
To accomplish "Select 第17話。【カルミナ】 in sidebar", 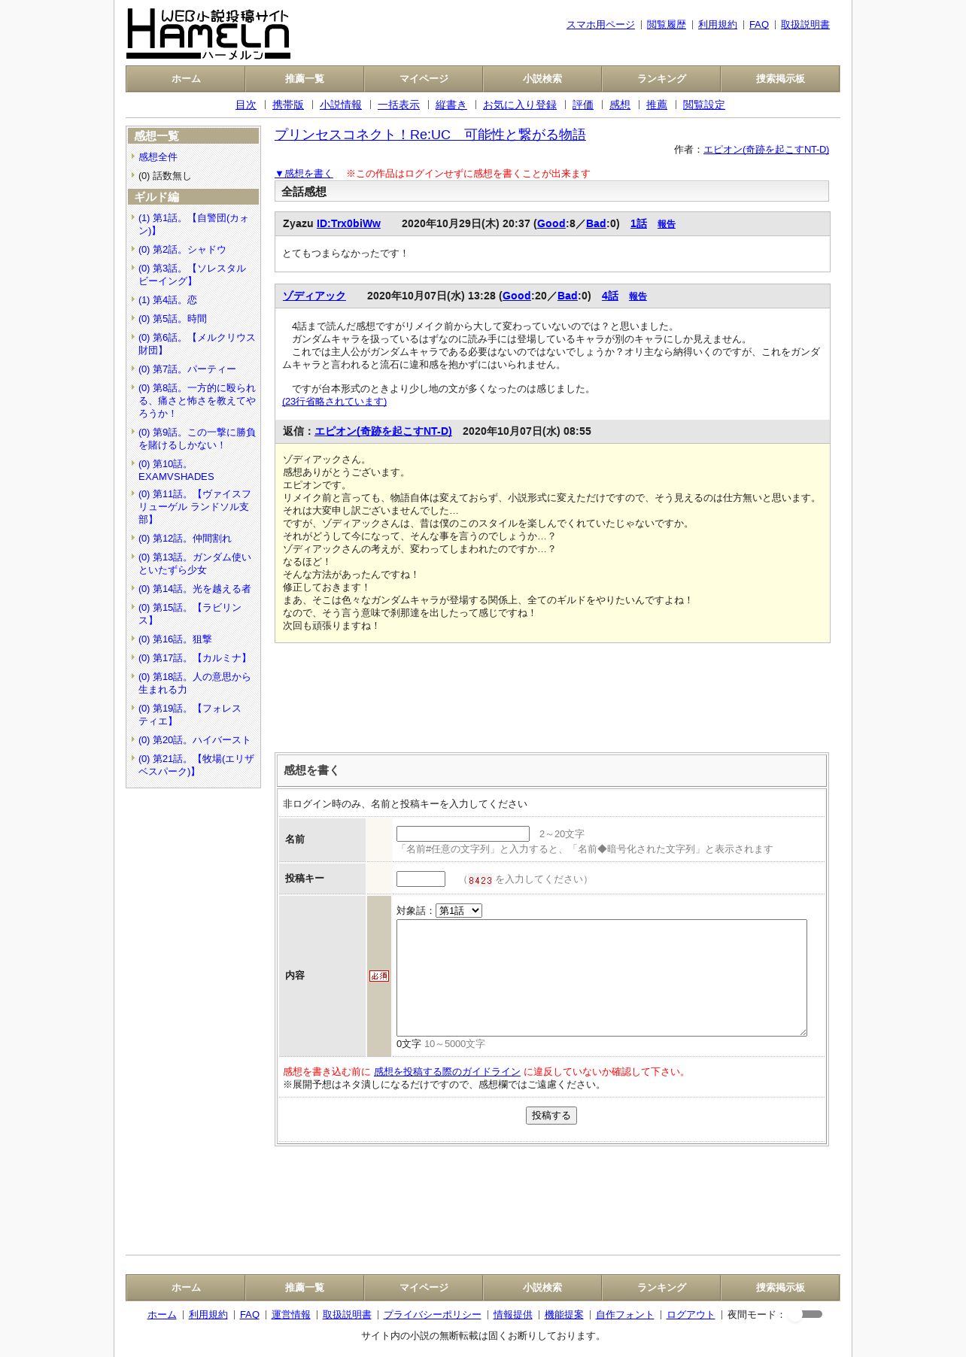I will click(195, 658).
